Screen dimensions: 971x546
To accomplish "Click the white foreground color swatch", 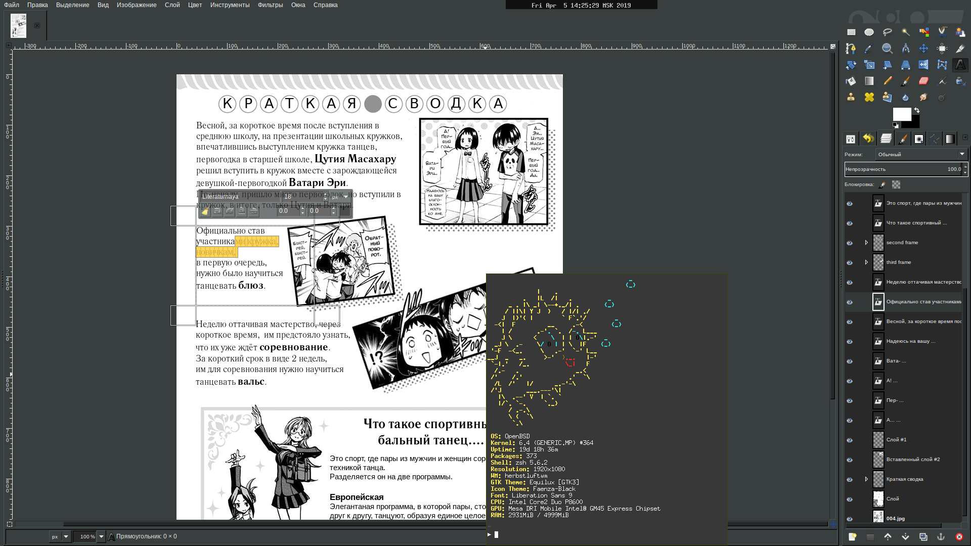I will point(901,114).
